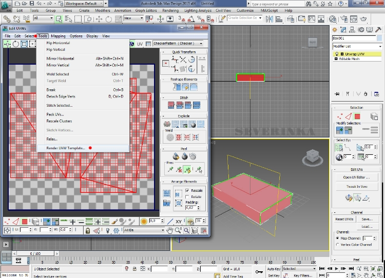Open the Mapping menu in Edit UVWs
Screen dimensions: 385x278
pos(58,36)
